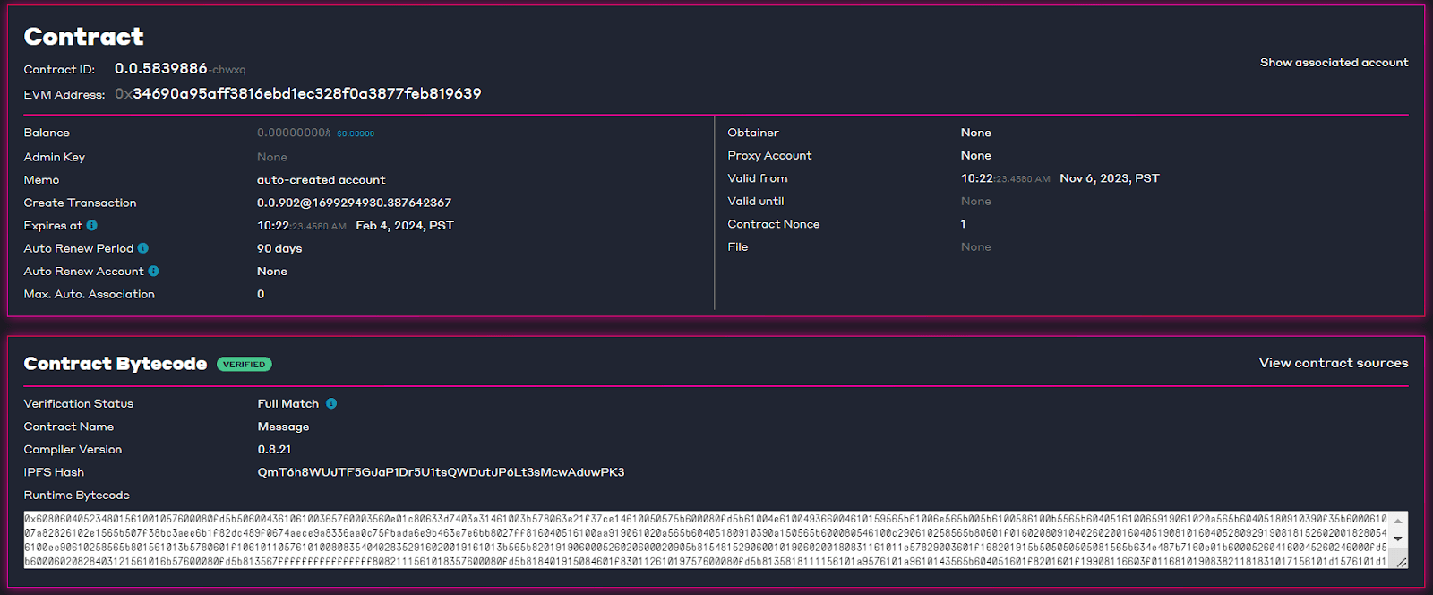Viewport: 1433px width, 595px height.
Task: Click the bytecode box resize handle
Action: coord(1401,562)
